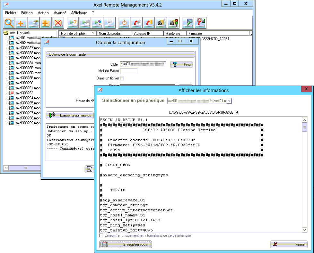Click the Hardware column header
The width and height of the screenshot is (314, 253).
(175, 33)
